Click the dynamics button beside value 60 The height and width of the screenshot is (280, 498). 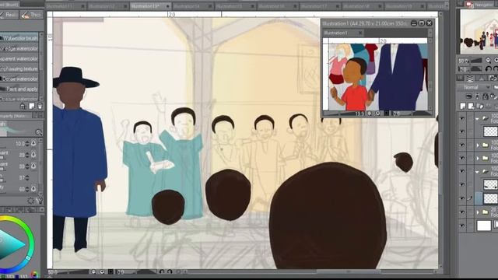tap(33, 188)
